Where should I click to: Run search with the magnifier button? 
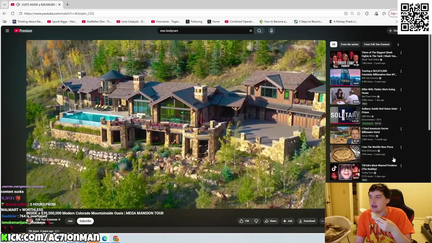click(x=259, y=31)
